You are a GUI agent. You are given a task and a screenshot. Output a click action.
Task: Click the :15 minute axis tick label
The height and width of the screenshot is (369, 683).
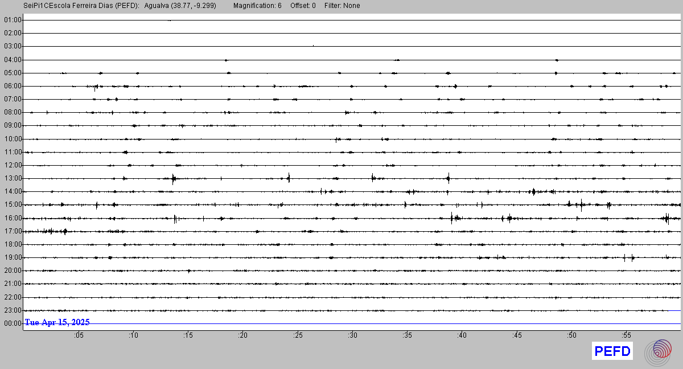(188, 335)
